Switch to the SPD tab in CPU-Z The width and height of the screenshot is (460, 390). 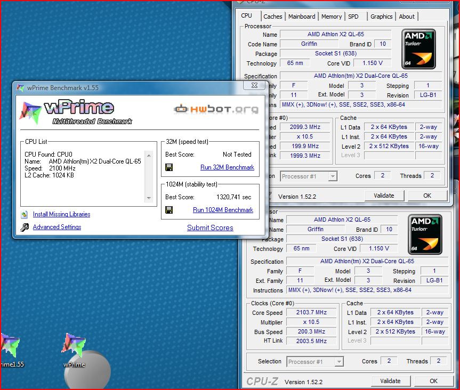click(353, 17)
